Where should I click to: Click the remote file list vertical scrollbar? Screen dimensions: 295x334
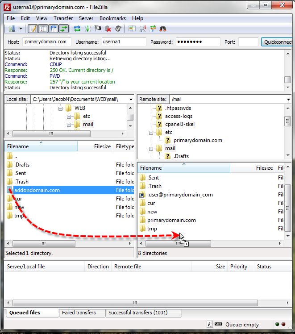[287, 208]
